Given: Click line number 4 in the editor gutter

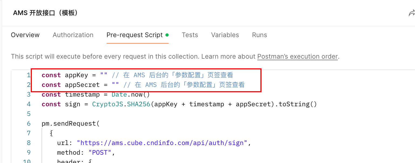Looking at the screenshot, I should [29, 104].
